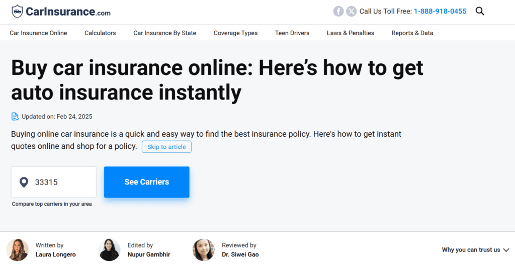
Task: Open the X (Twitter) social icon
Action: coord(351,11)
